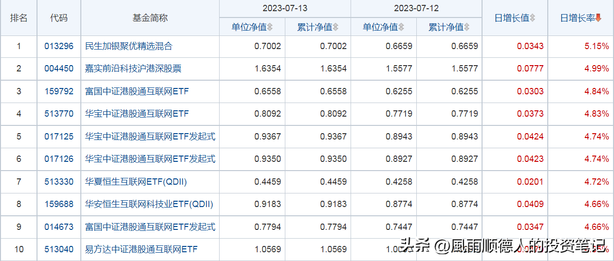Sort 2023-07-13 累计净值 column arrows
614x261 pixels.
(335, 27)
